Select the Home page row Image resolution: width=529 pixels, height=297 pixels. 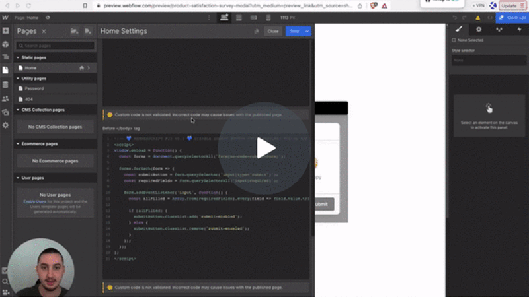56,68
